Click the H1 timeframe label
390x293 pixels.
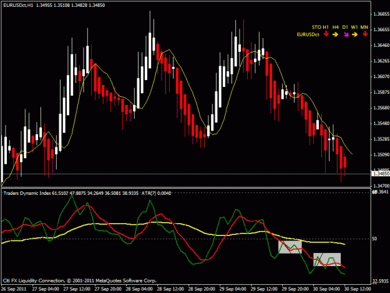click(x=326, y=27)
